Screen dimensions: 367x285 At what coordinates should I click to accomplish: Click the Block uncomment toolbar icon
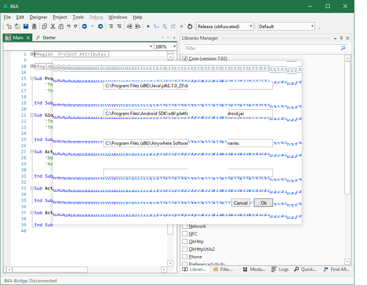[119, 26]
